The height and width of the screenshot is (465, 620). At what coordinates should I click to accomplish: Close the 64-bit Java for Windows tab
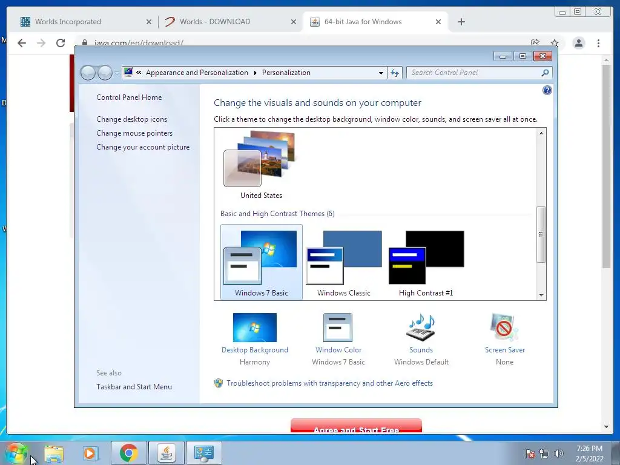point(438,22)
